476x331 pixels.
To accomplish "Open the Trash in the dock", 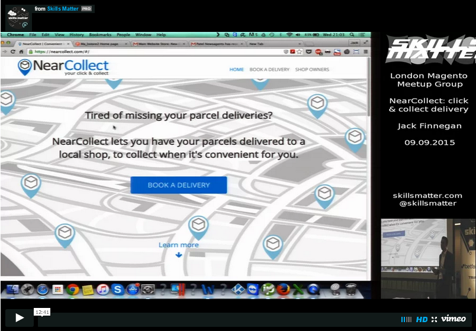I will (350, 289).
